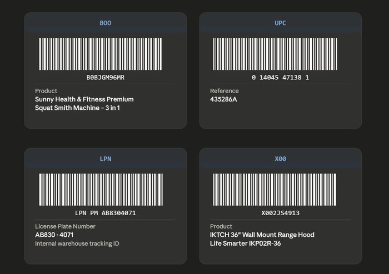Click the UPC card header label
This screenshot has height=274, width=389.
click(x=280, y=23)
